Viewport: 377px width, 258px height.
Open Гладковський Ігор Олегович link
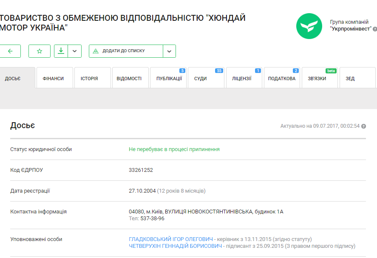pos(171,239)
